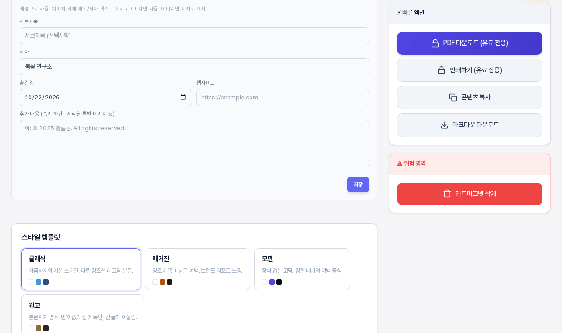Select the 클래식 style template card
Image resolution: width=562 pixels, height=333 pixels.
tap(81, 269)
